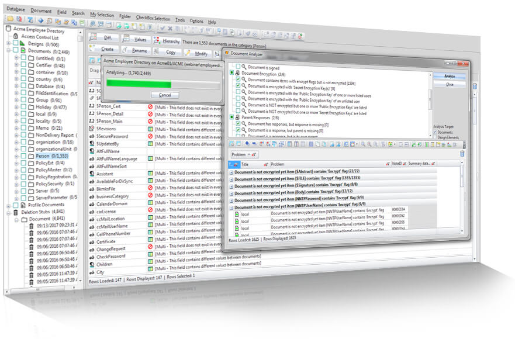Click the open database folder icon

(10, 19)
